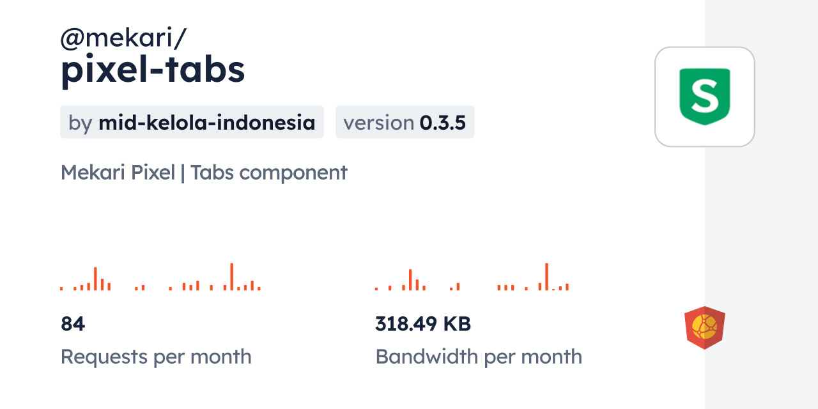Click the @mekari/ scope text
Image resolution: width=818 pixels, height=409 pixels.
[123, 38]
